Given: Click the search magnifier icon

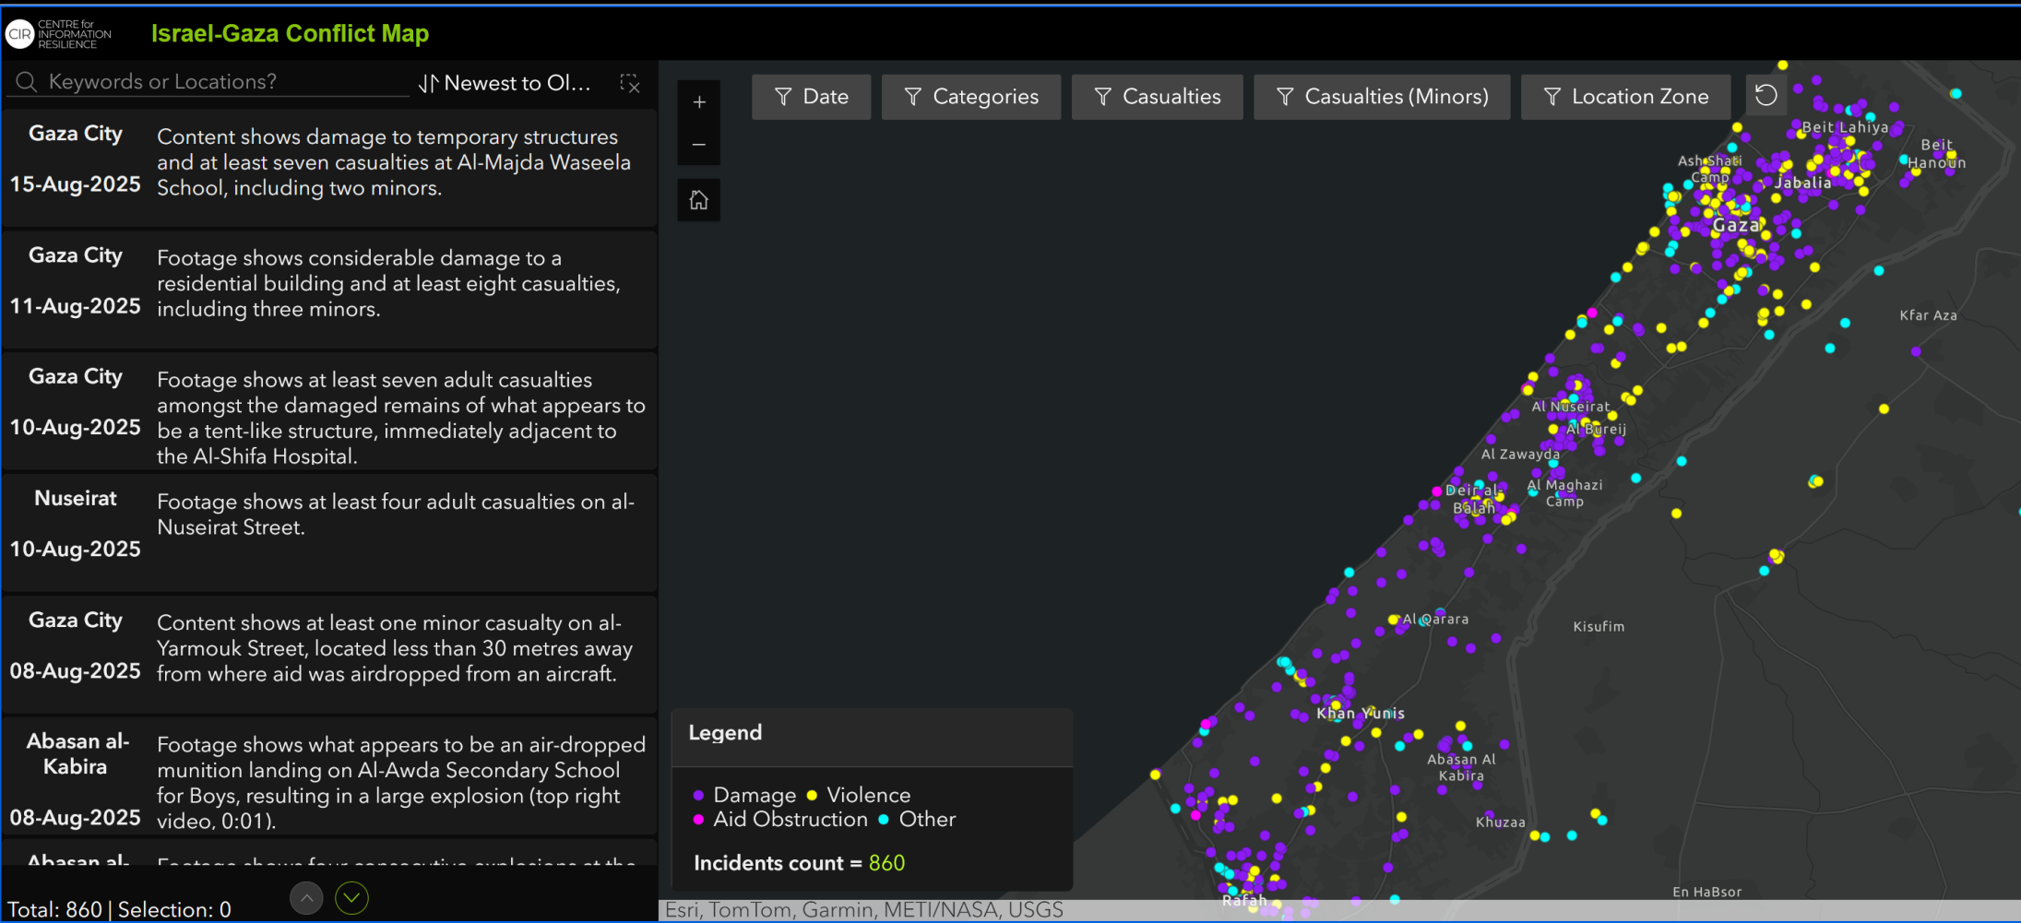Looking at the screenshot, I should coord(27,82).
